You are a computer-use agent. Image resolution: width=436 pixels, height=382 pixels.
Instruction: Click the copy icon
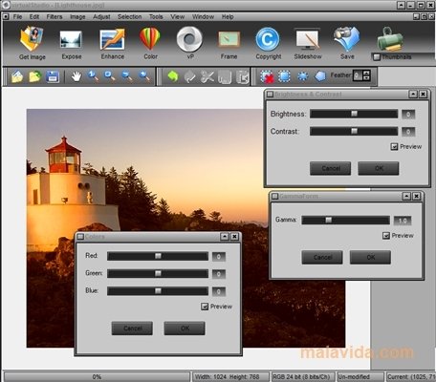point(225,77)
